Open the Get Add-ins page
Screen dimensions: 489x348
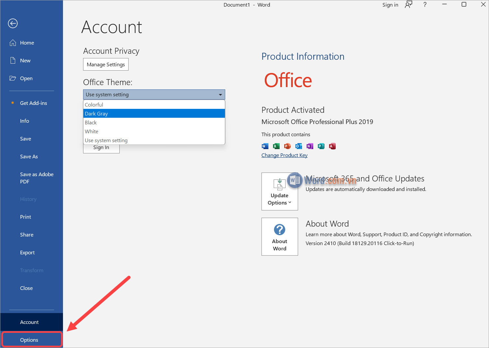(32, 103)
